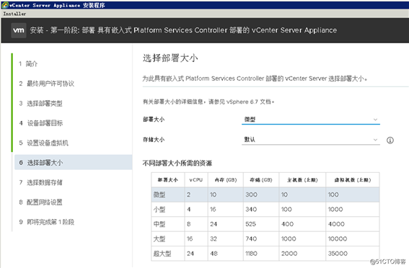Open the 部署大小 dropdown showing 微型
The width and height of the screenshot is (409, 268).
click(x=311, y=120)
